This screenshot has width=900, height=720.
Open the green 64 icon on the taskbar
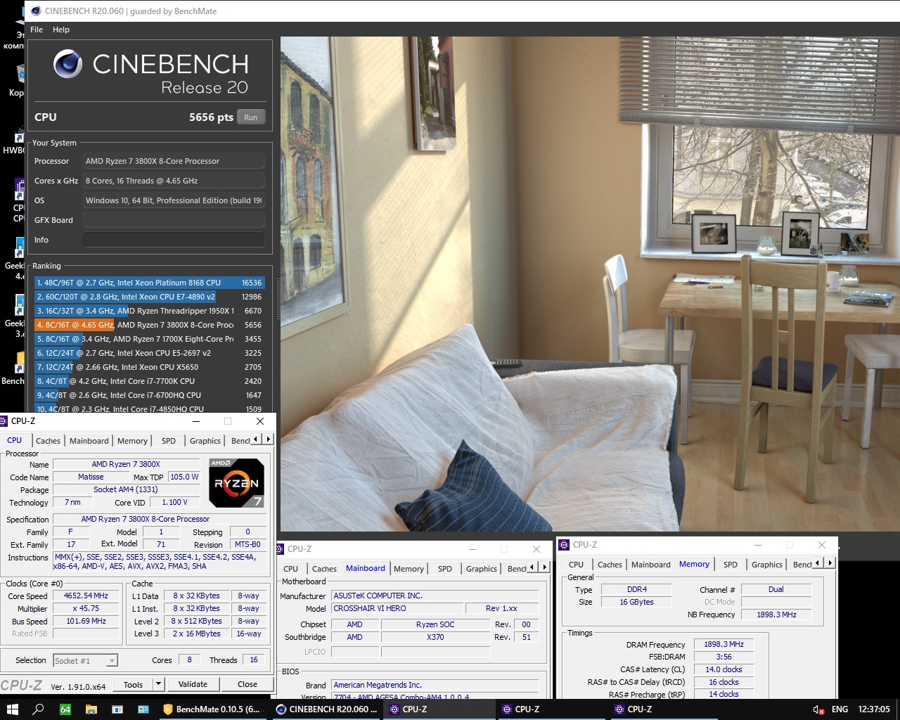click(x=65, y=709)
